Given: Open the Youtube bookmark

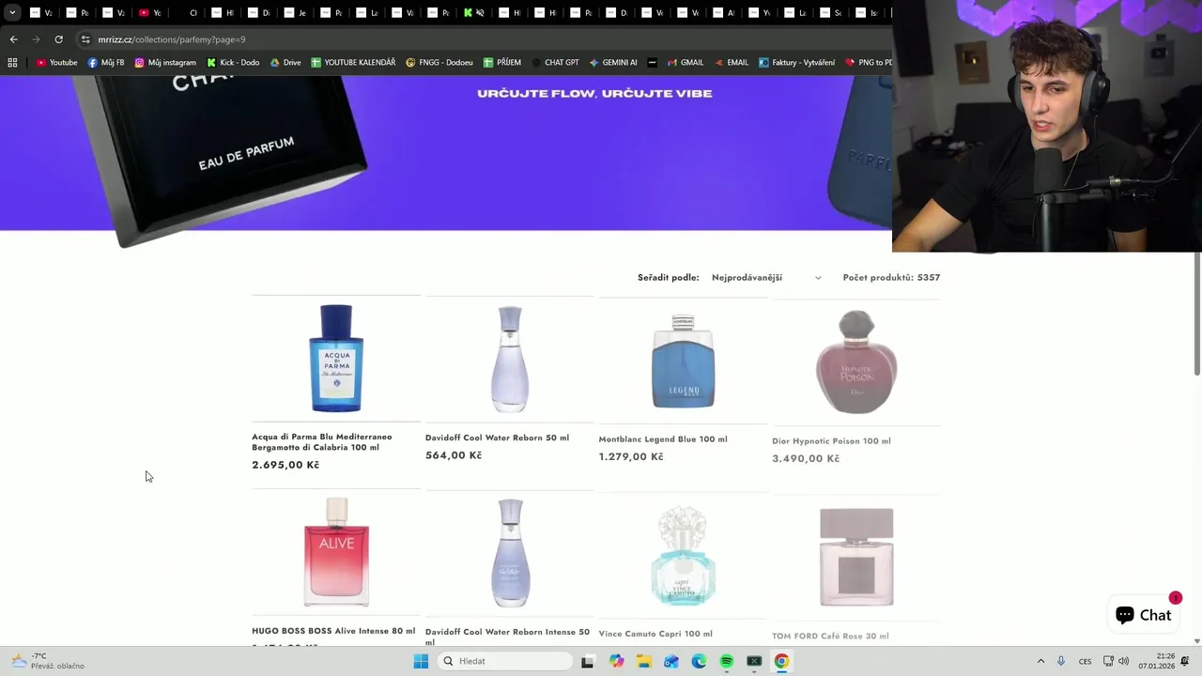Looking at the screenshot, I should [x=56, y=63].
